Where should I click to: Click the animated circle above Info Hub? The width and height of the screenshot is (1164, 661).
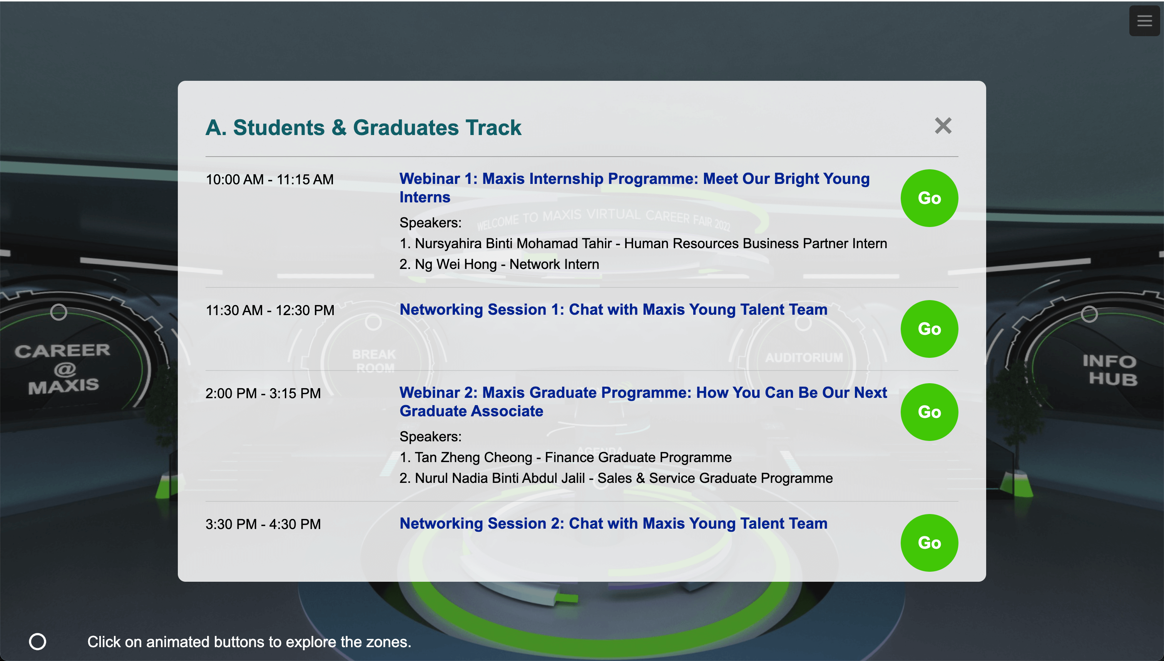tap(1089, 314)
